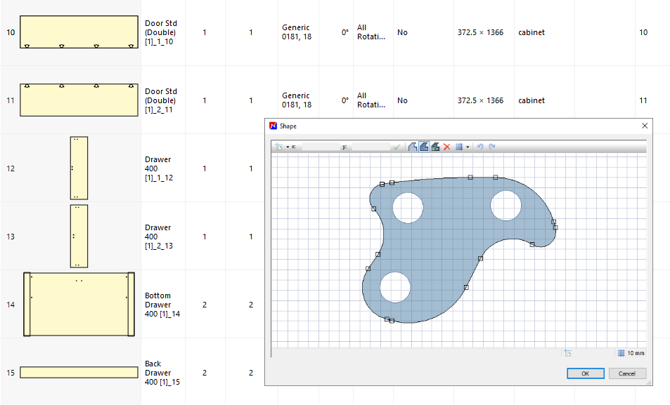670x405 pixels.
Task: Click the '10 mm' grid size text
Action: click(636, 353)
